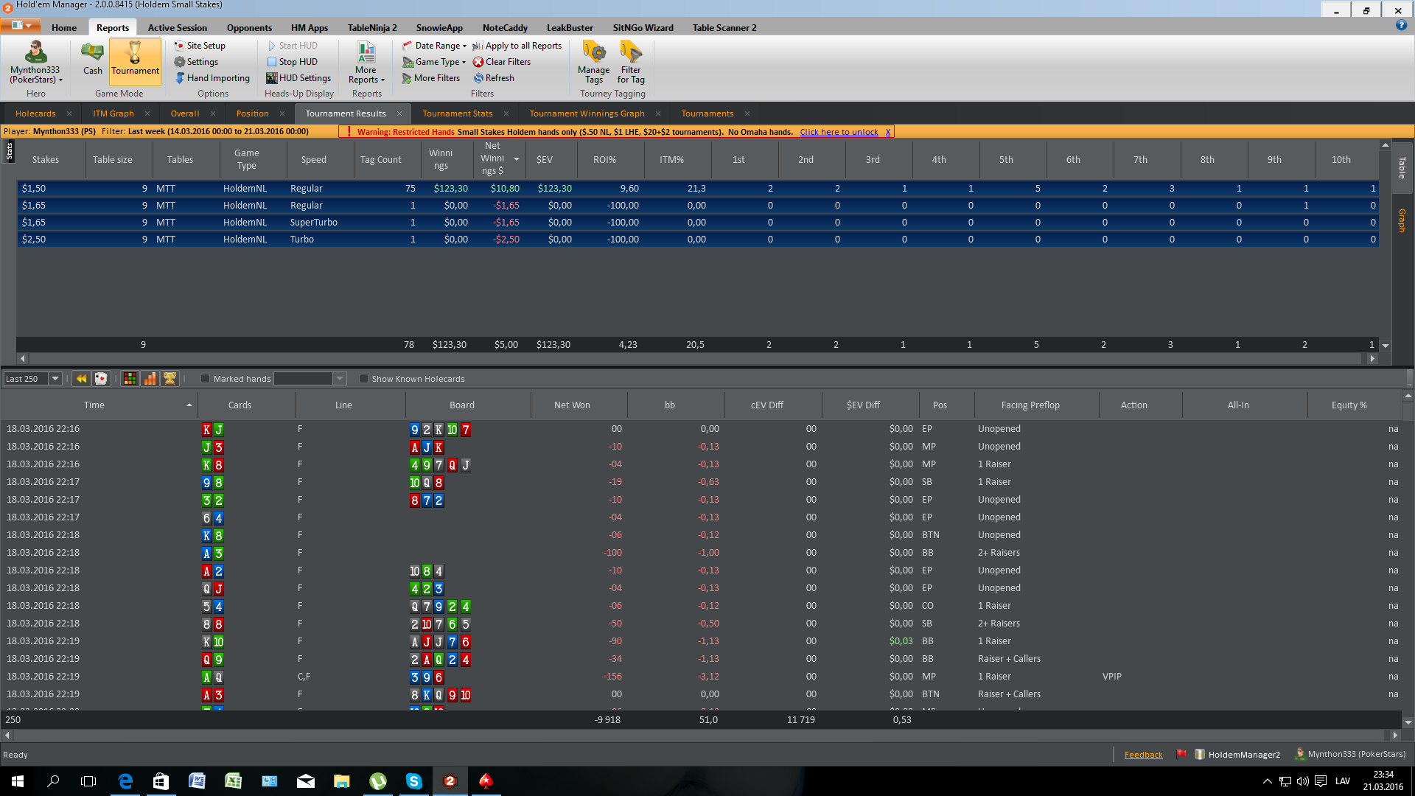Toggle the Marked hands checkbox
The image size is (1415, 796).
[206, 379]
